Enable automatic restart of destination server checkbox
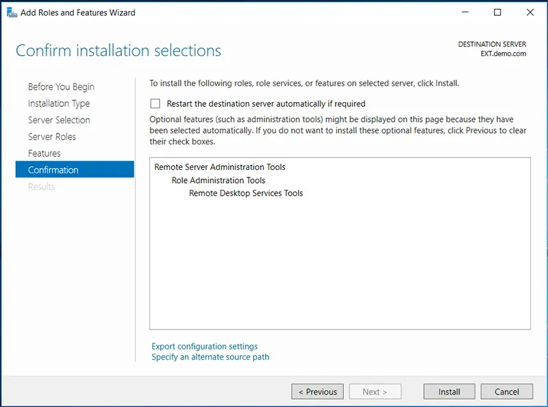Screen dimensions: 548x407 click(155, 103)
